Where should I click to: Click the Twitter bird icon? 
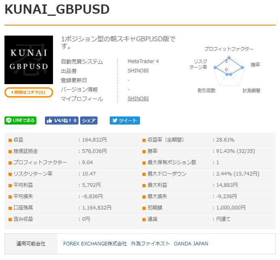115,120
